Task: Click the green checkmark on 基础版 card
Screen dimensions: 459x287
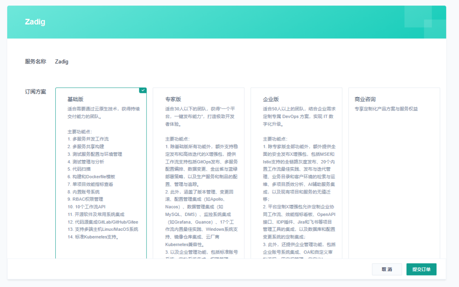Action: 143,90
